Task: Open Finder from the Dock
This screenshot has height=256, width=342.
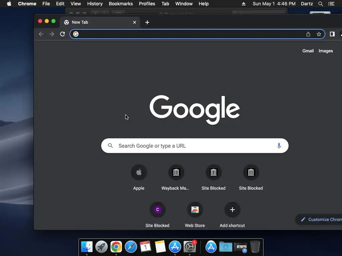Action: [87, 247]
